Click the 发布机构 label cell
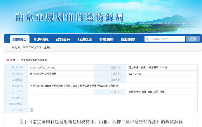Image resolution: width=202 pixels, height=127 pixels. point(16,74)
